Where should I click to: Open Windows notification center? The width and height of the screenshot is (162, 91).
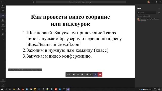click(x=159, y=89)
